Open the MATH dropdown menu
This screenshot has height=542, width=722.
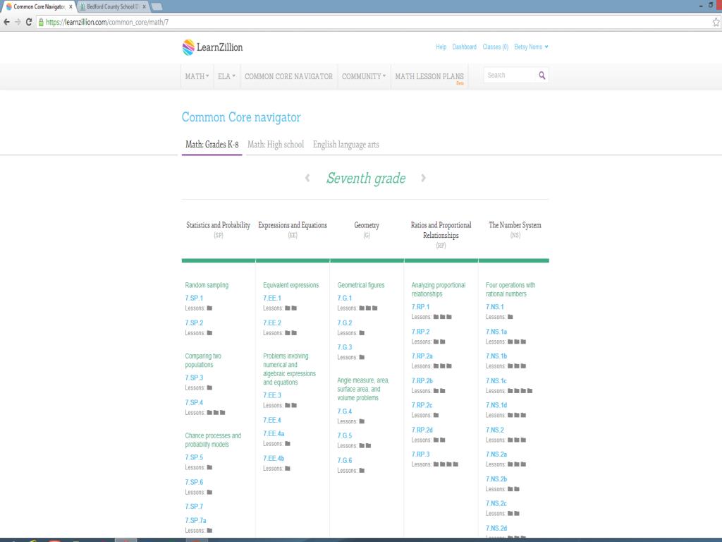coord(197,76)
